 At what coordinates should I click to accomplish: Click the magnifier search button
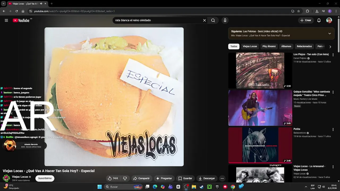click(x=213, y=20)
